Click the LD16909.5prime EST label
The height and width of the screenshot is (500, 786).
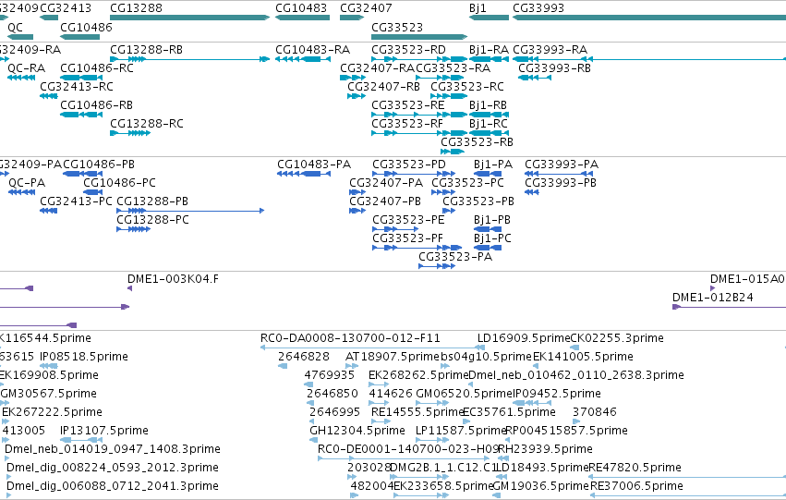524,338
